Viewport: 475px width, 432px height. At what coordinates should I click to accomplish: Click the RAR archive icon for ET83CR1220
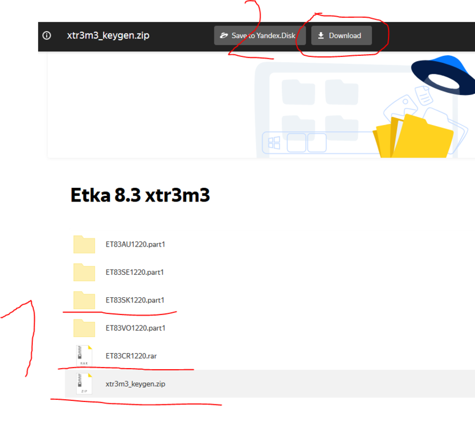click(84, 355)
